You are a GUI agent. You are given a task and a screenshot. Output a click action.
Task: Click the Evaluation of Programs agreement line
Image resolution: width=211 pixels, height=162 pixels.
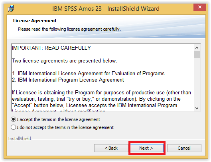point(88,74)
